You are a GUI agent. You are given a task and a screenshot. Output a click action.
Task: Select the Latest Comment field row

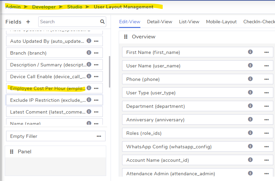54,112
